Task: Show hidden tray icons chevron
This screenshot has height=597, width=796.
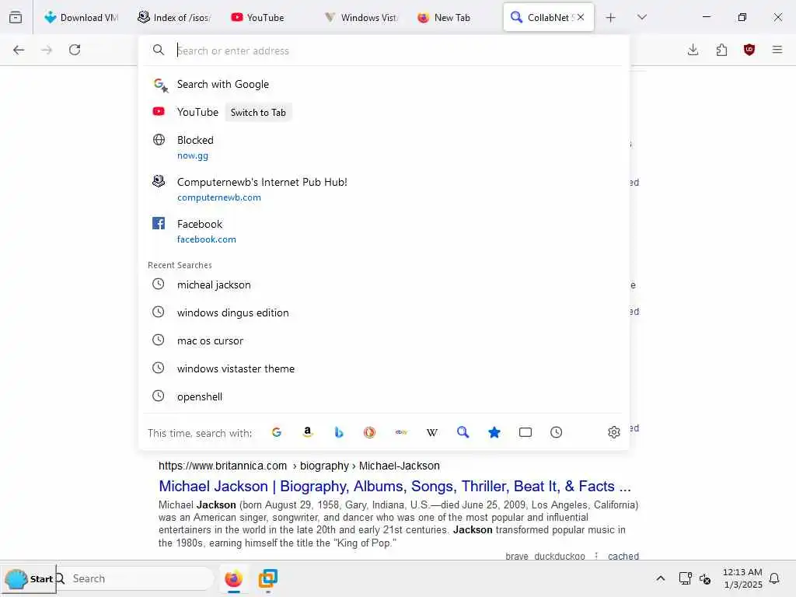Action: coord(661,578)
